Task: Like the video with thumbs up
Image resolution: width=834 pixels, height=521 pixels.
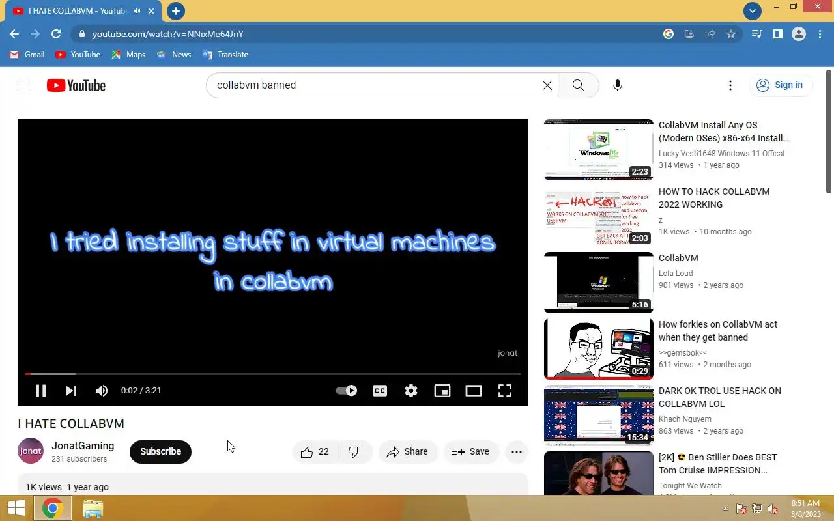Action: [x=315, y=452]
